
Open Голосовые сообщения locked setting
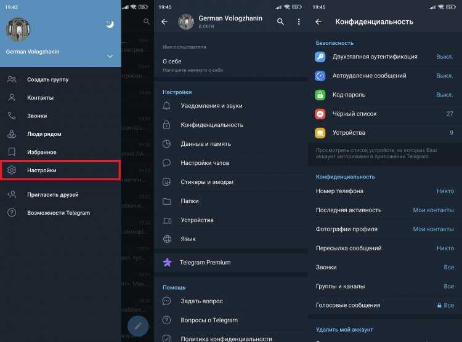tap(385, 306)
